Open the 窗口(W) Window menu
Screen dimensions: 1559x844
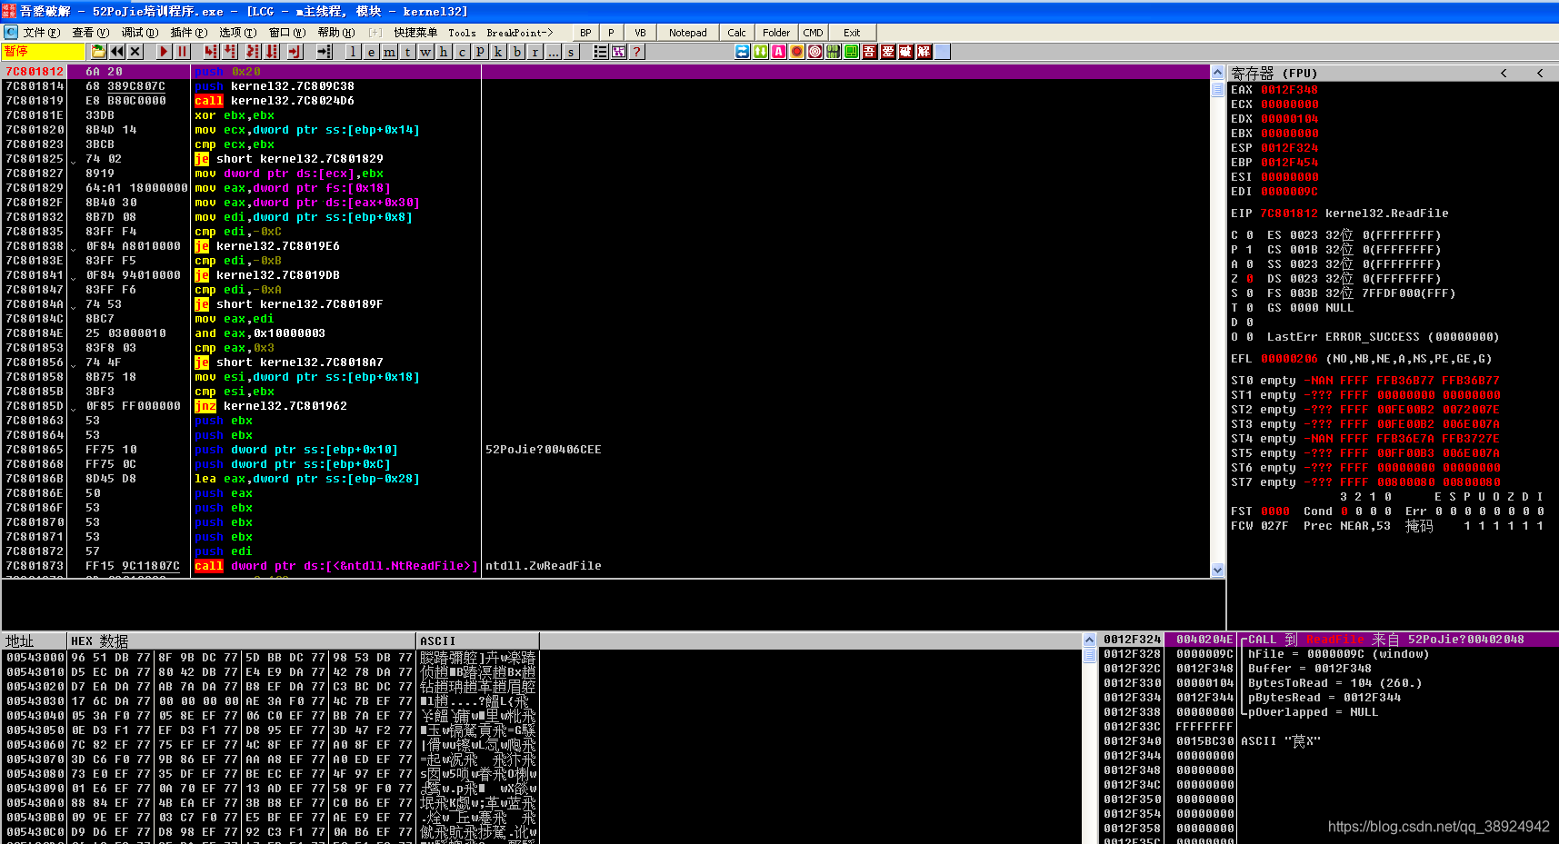coord(286,33)
